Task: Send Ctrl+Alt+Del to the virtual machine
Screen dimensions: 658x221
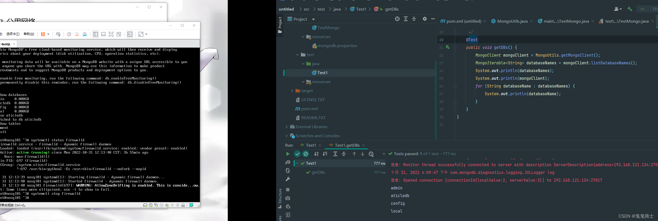Action: pyautogui.click(x=58, y=34)
